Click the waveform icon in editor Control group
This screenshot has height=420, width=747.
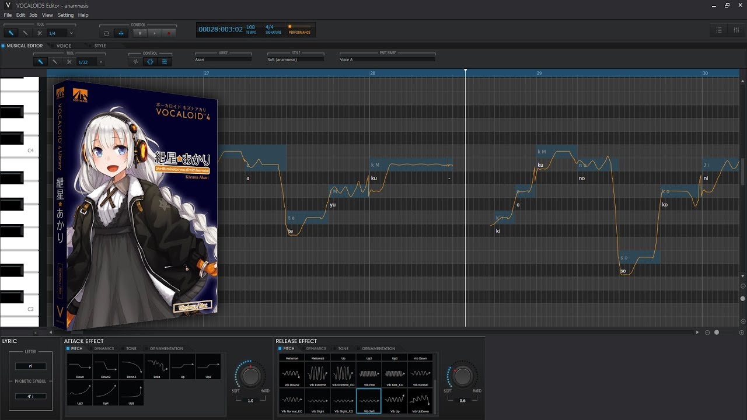click(x=136, y=61)
